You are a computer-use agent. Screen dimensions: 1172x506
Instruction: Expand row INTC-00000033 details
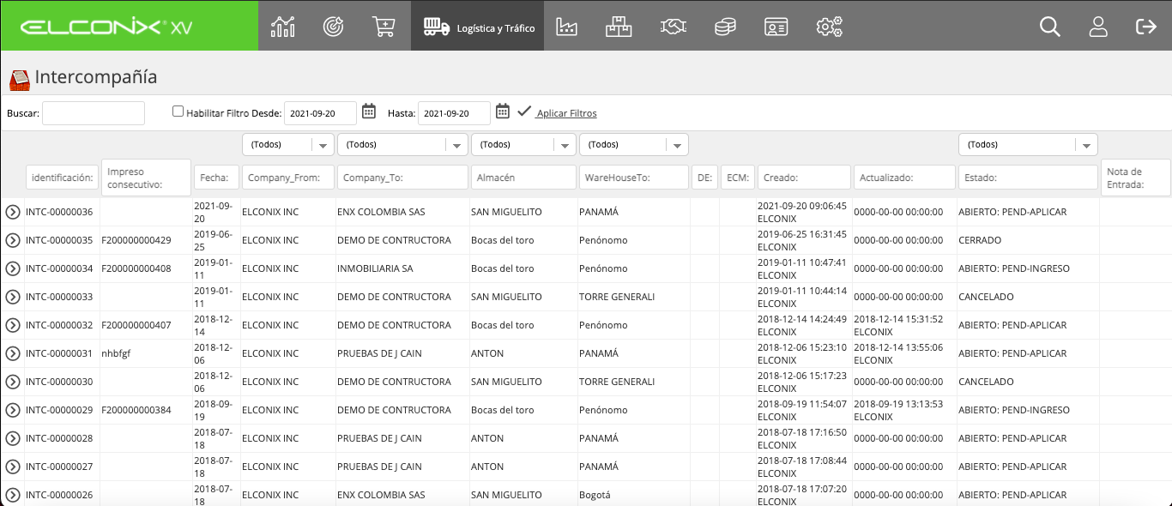pos(12,297)
